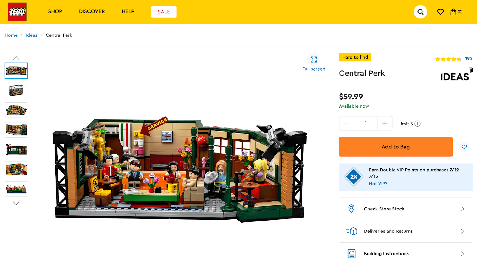Screen dimensions: 477x262
Task: Open the wishlist heart in header
Action: (440, 12)
